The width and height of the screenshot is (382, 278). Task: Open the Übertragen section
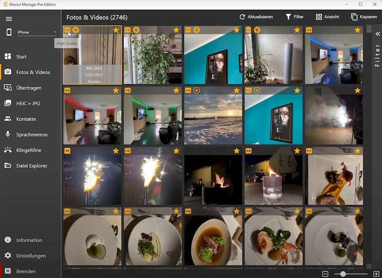29,88
